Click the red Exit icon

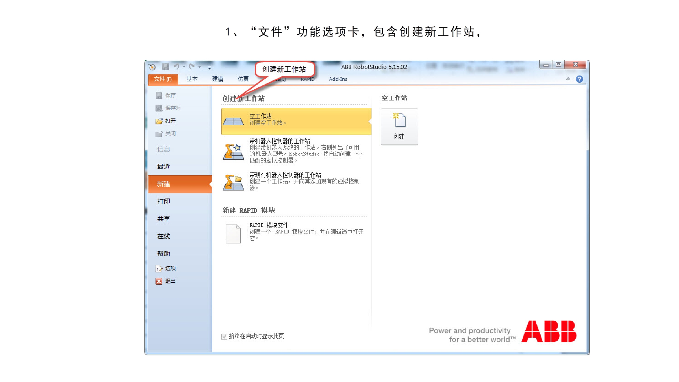click(159, 281)
